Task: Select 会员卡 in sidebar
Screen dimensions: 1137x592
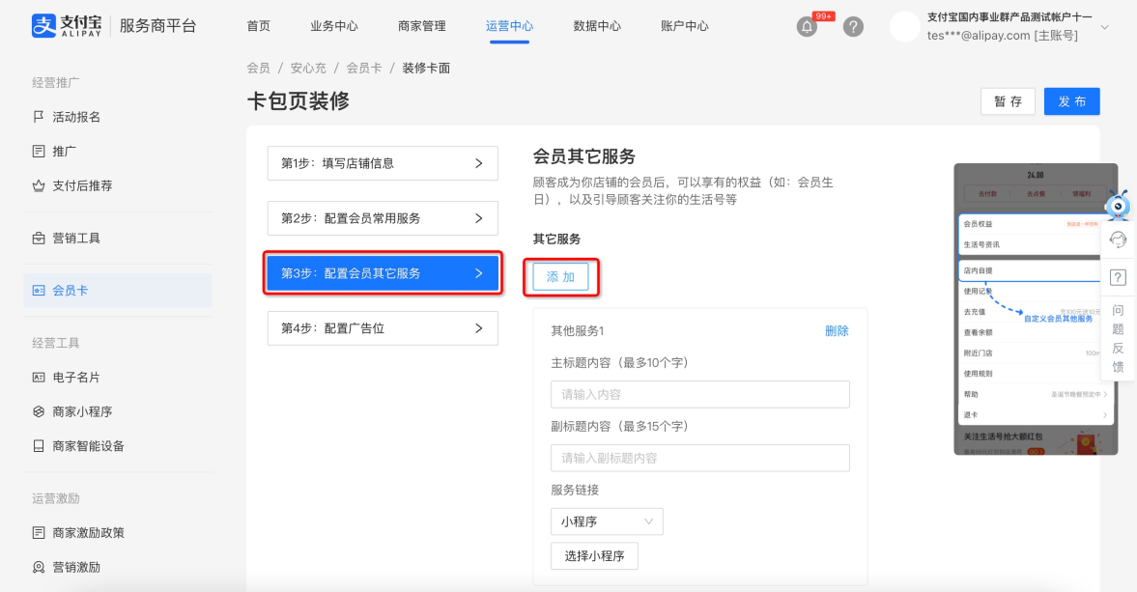Action: coord(118,290)
